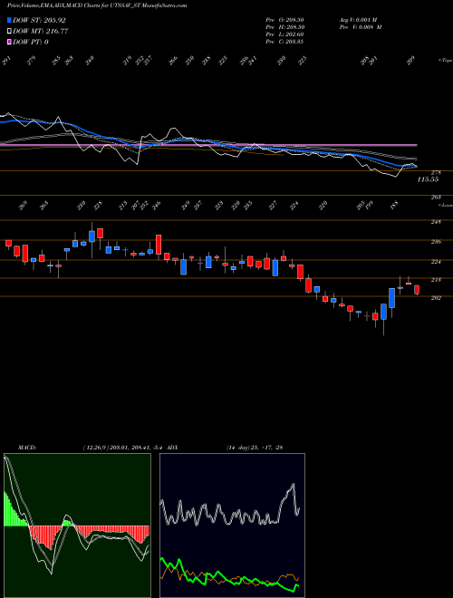Click the tallest blue candle in the late rally
The height and width of the screenshot is (598, 453).
pyautogui.click(x=391, y=298)
